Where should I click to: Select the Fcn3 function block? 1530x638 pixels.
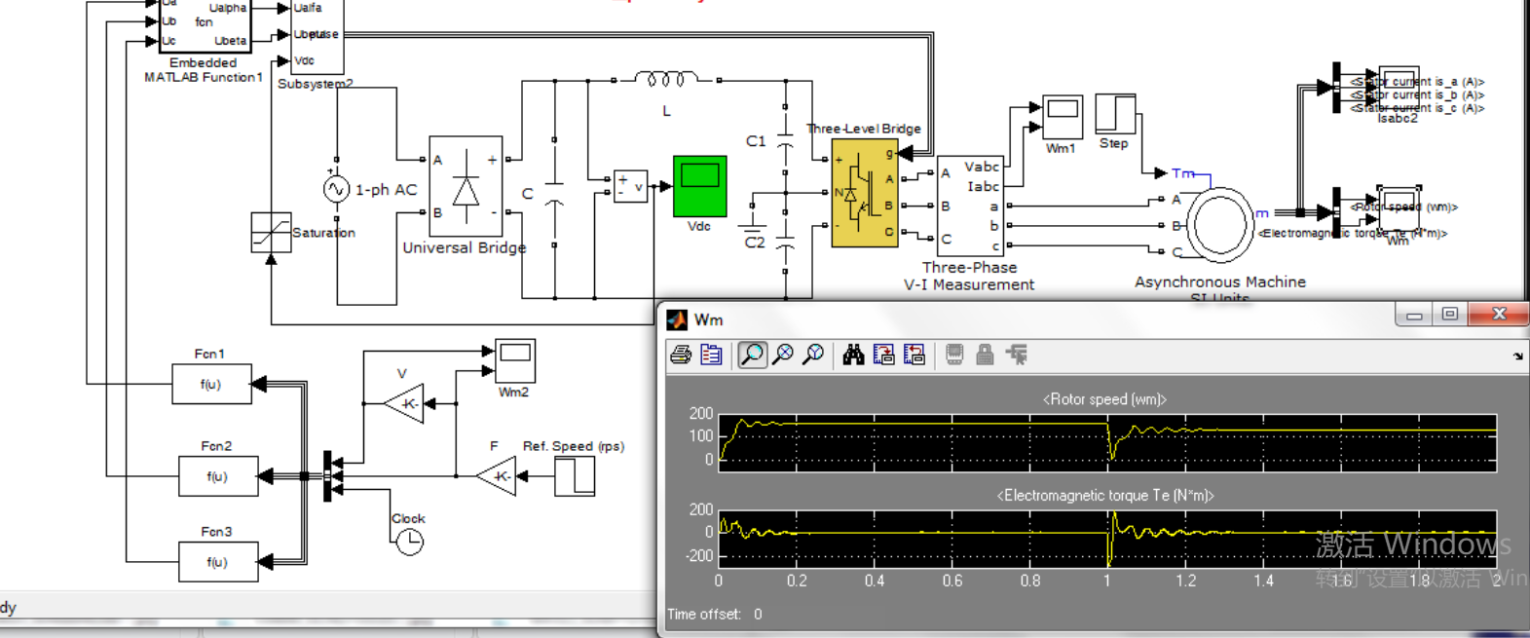click(218, 562)
